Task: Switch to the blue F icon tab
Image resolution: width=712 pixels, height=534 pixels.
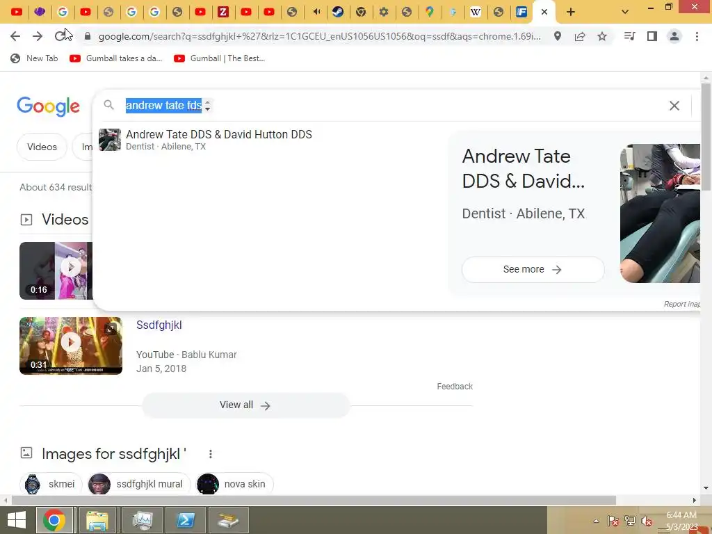Action: (521, 13)
